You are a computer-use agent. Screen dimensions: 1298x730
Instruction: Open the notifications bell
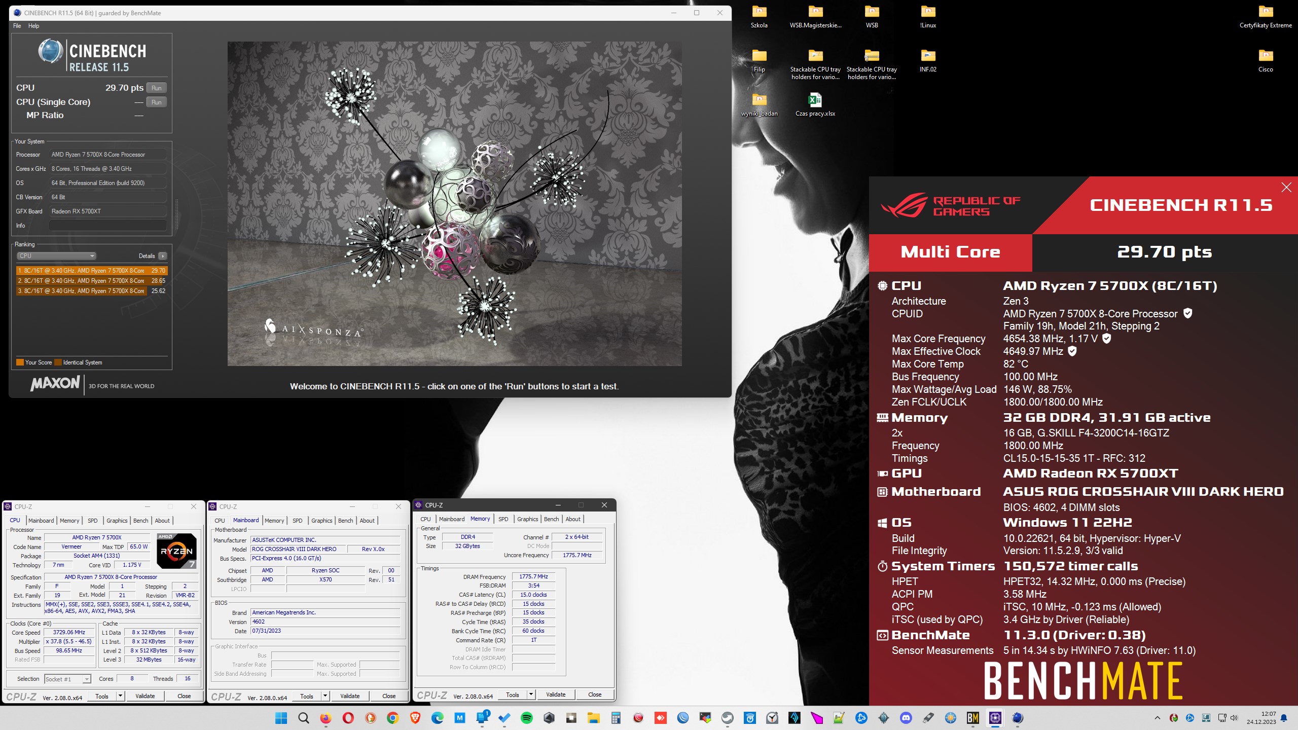(1284, 718)
